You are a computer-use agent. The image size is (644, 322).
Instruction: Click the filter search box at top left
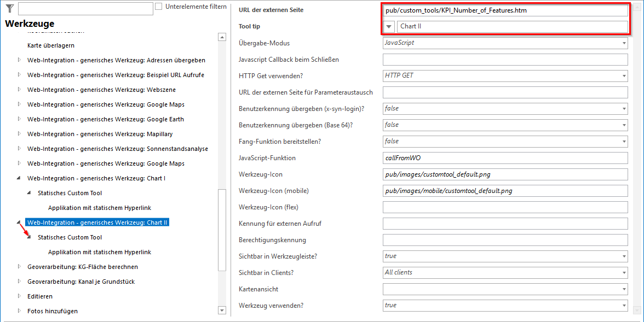tap(85, 8)
